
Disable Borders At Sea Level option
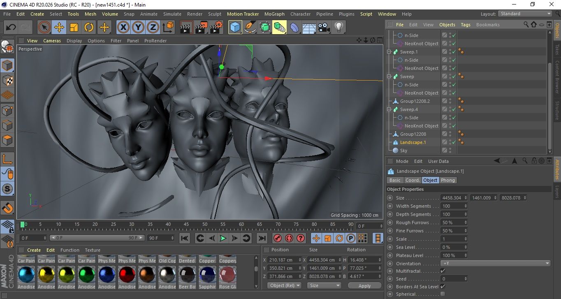pos(443,287)
